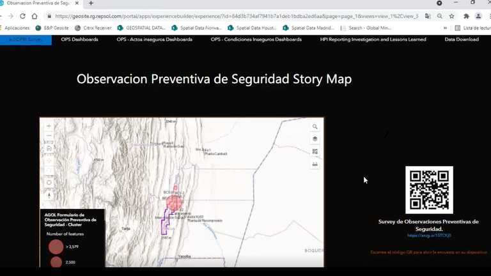Click the browser home icon
This screenshot has width=491, height=276.
click(35, 16)
